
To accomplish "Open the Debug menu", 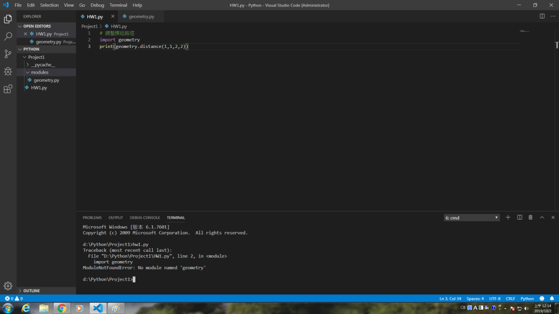I will 97,5.
